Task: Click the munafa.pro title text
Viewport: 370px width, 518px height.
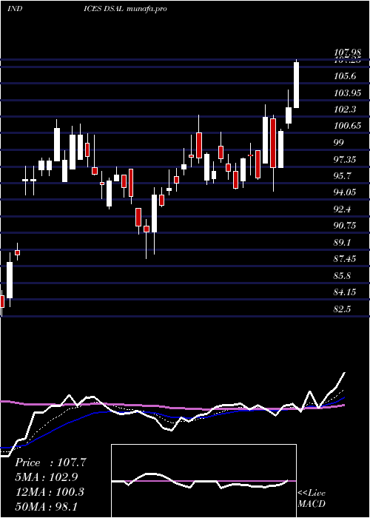Action: coord(147,9)
